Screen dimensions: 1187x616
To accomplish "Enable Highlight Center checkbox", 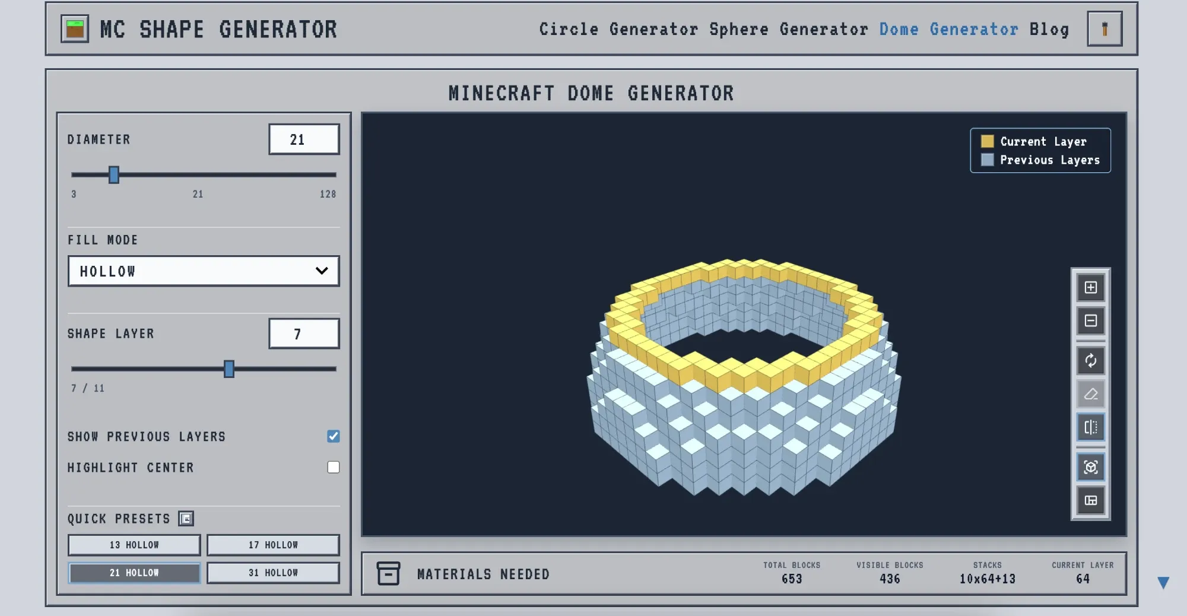I will point(334,467).
